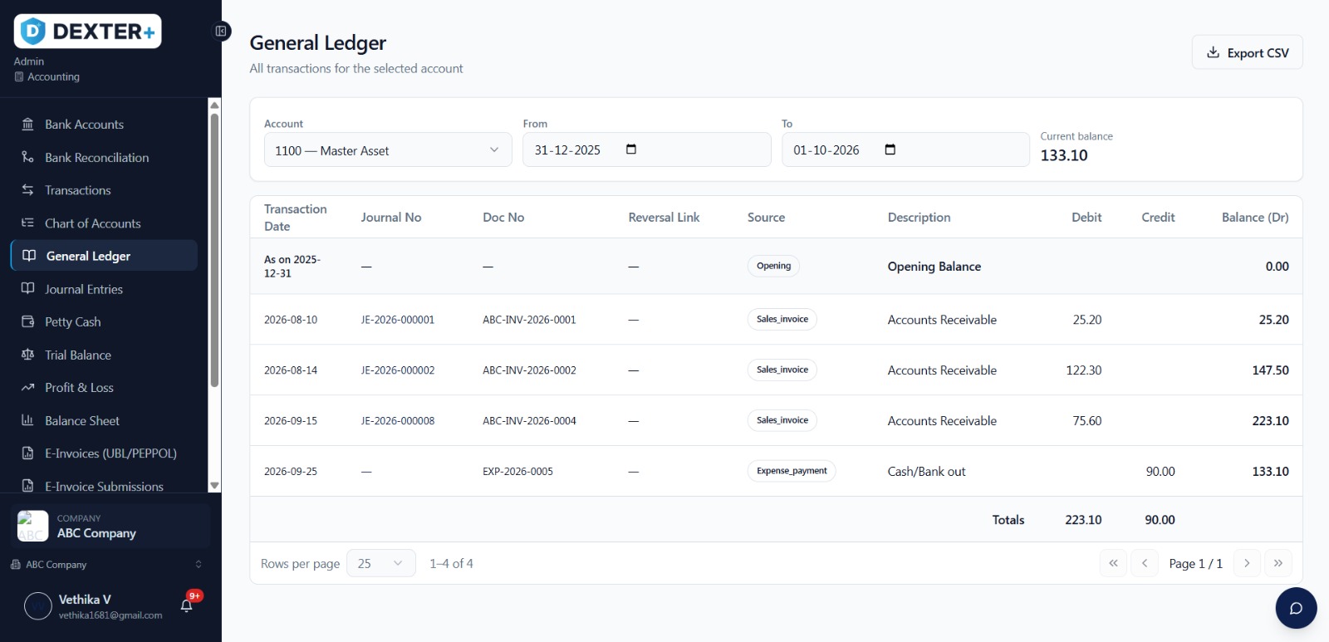Click journal number JE-2026-000008
1329x642 pixels.
tap(398, 421)
